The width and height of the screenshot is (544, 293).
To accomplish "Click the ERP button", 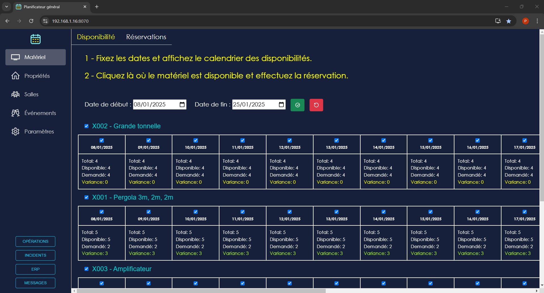I will tap(35, 269).
